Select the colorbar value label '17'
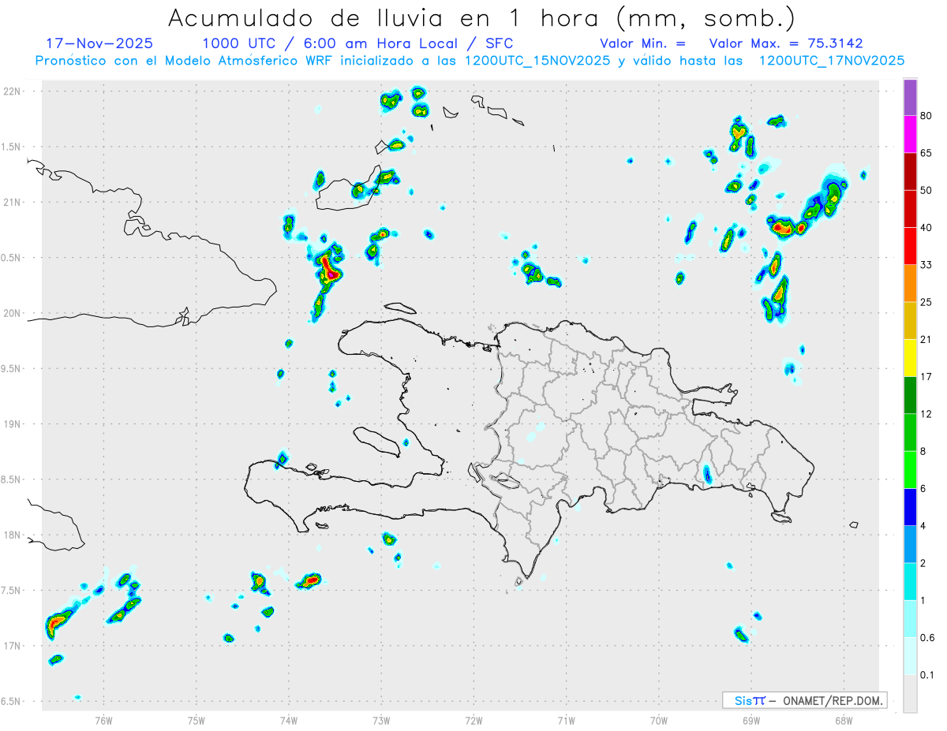 tap(926, 377)
